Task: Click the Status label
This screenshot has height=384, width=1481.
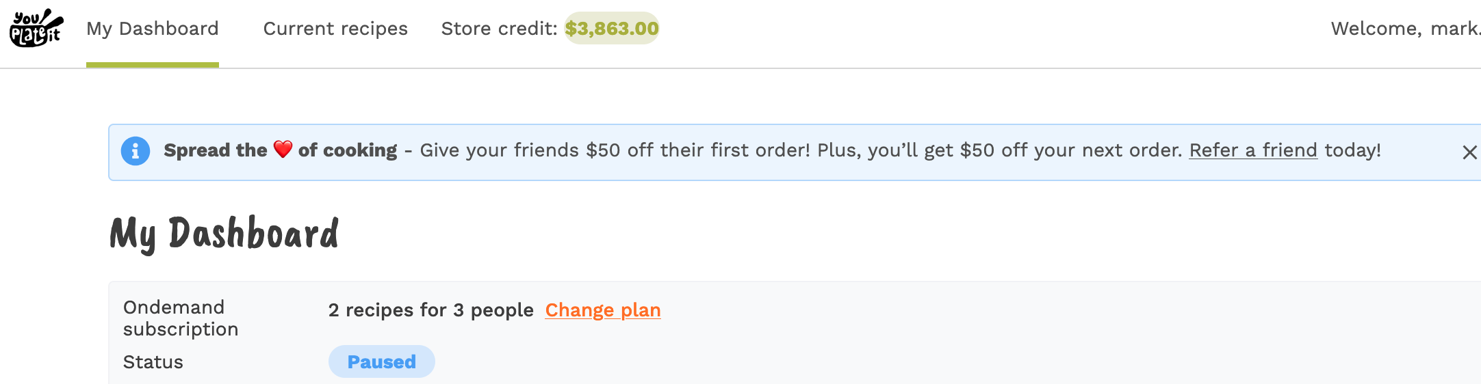Action: (x=153, y=362)
